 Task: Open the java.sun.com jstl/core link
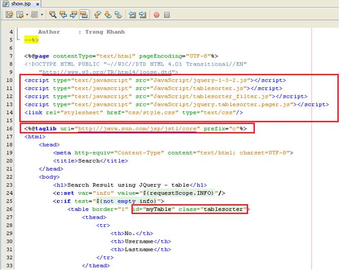(x=137, y=129)
